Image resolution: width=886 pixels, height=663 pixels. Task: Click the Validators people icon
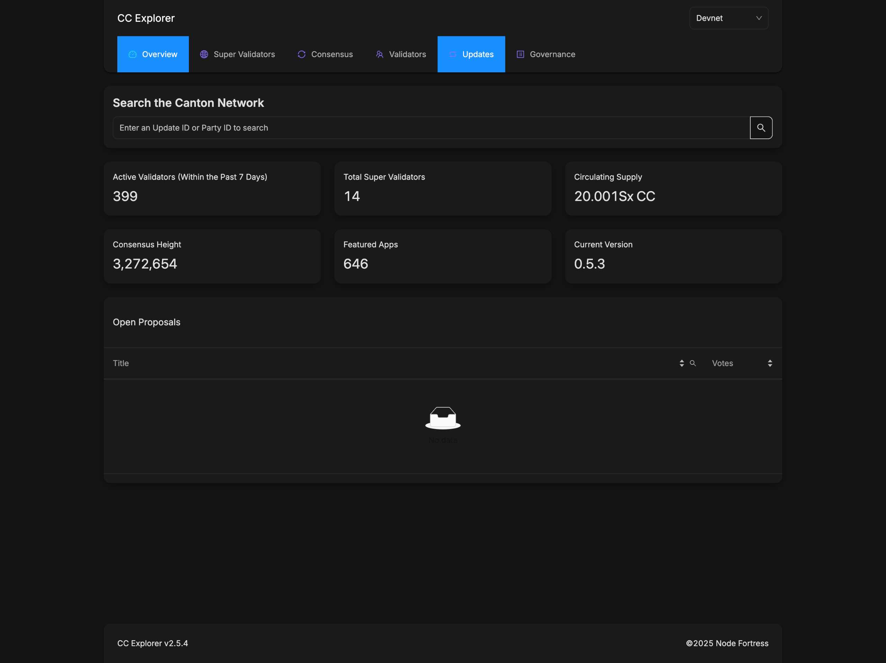click(x=379, y=54)
